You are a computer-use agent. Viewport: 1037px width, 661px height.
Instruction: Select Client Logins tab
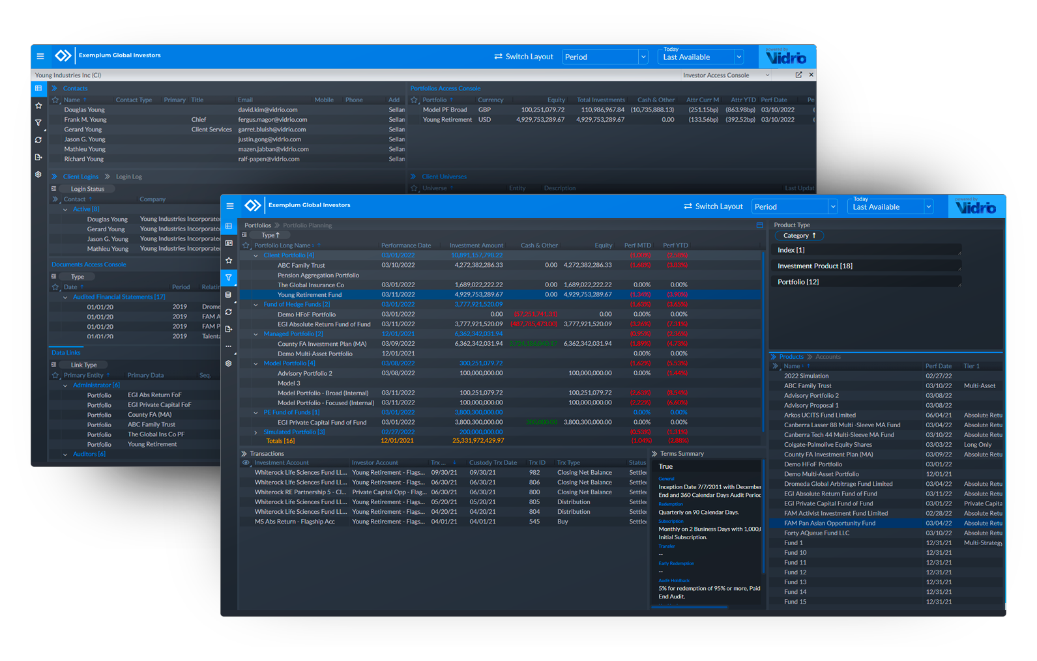(81, 176)
